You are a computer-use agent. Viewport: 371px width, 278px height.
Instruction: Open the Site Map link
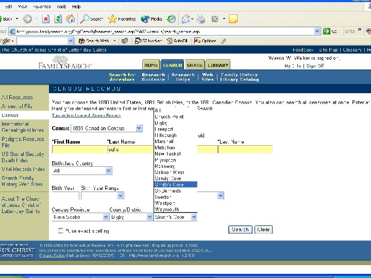328,49
